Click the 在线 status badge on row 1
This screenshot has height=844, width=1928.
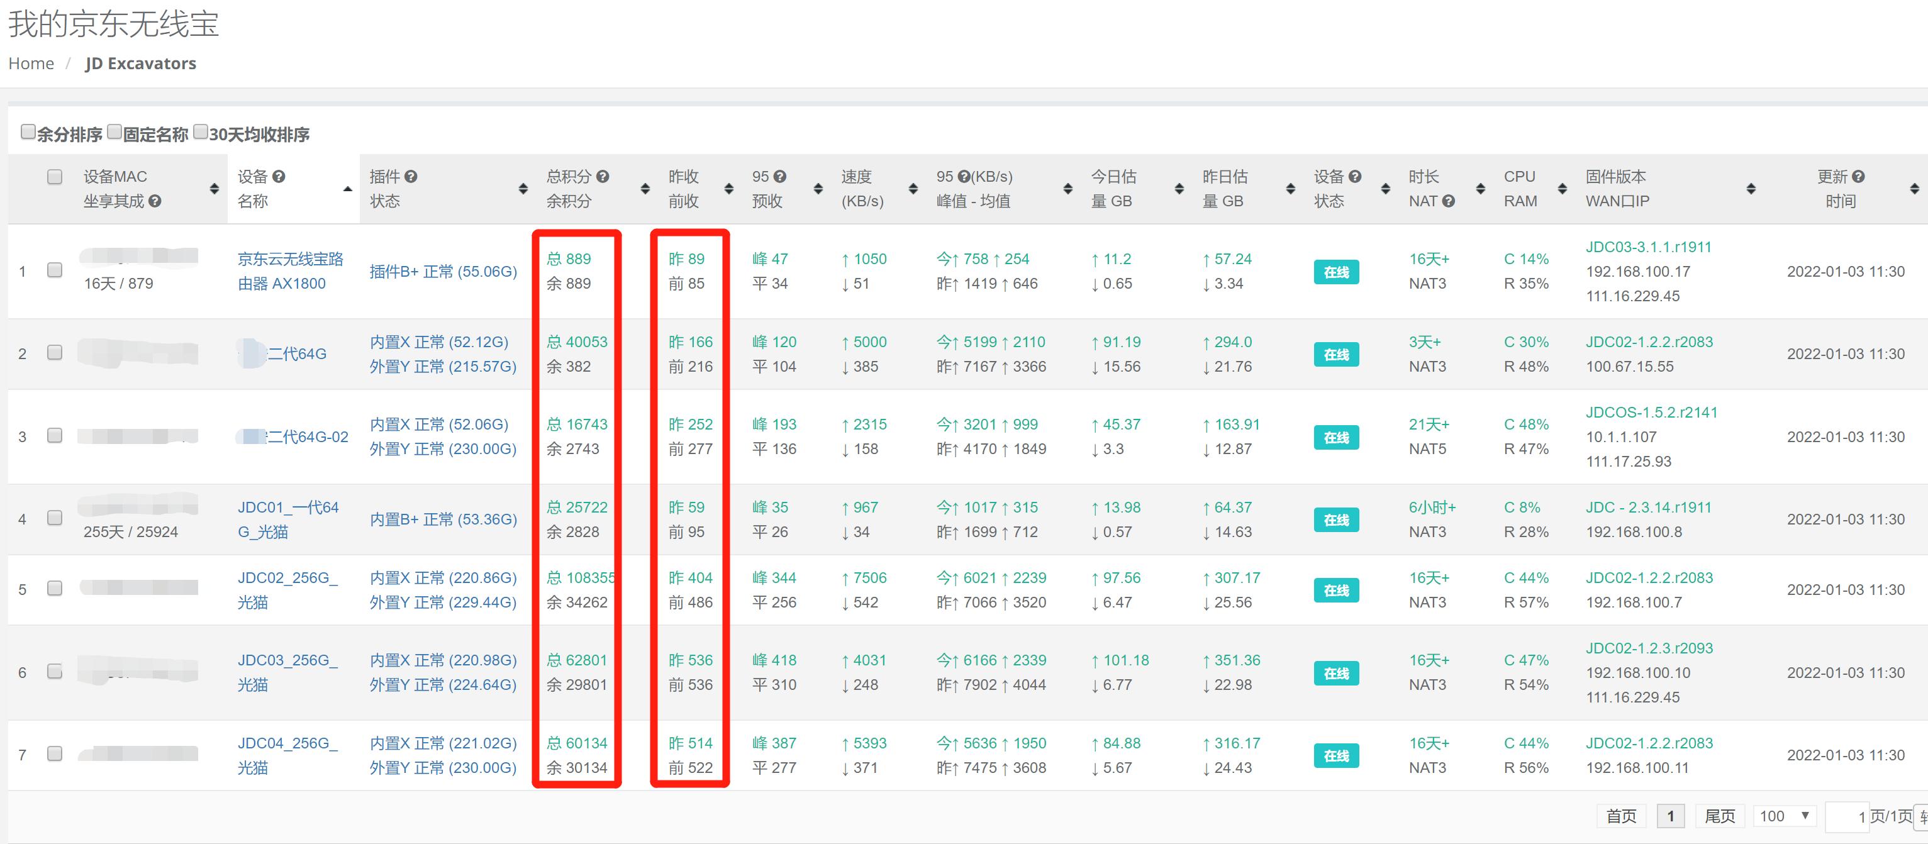1336,272
